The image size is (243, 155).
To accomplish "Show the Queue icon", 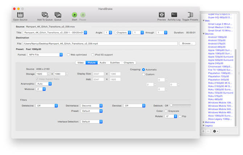I will (x=58, y=15).
